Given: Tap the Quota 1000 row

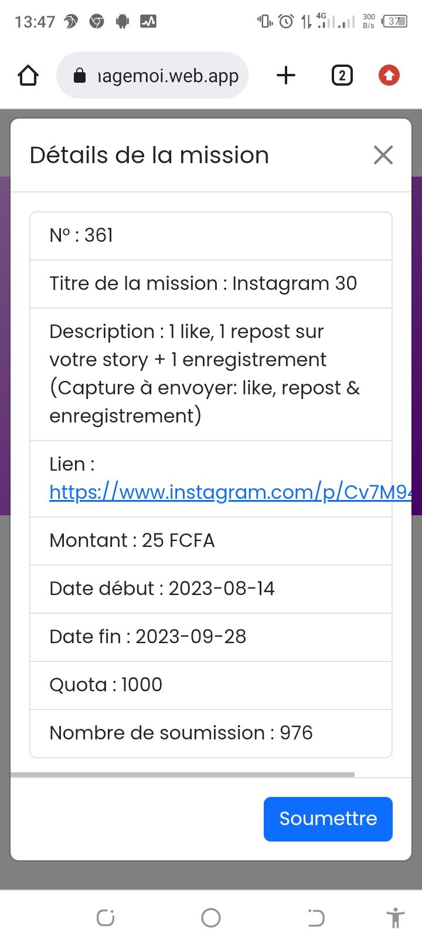Looking at the screenshot, I should 211,685.
